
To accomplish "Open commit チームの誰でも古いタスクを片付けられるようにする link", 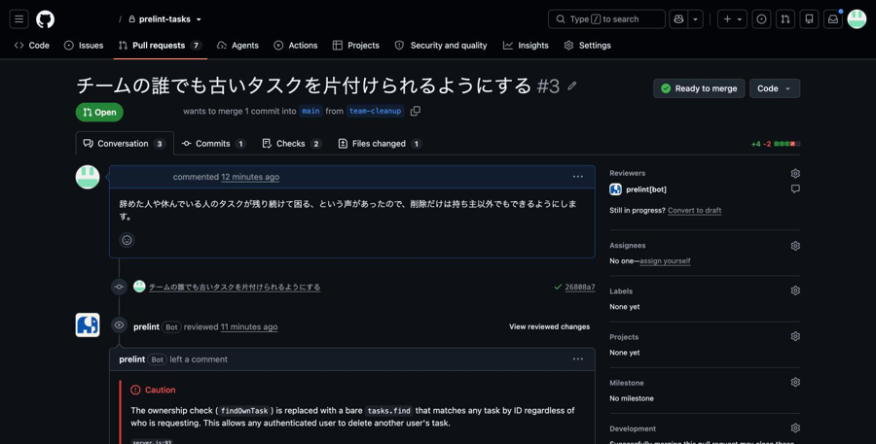I will 235,287.
